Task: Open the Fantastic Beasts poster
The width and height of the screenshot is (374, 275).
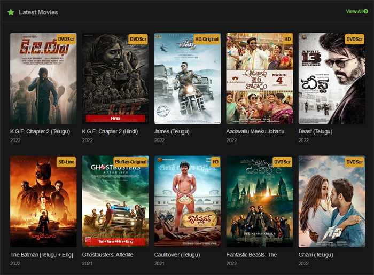Action: (x=260, y=201)
